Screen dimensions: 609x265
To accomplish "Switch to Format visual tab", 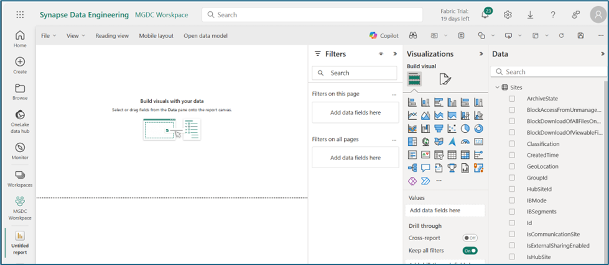I will (445, 79).
